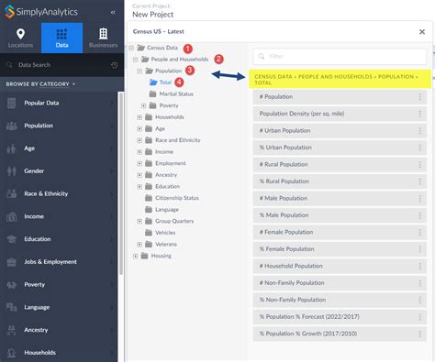Expand the Veterans tree folder
Screen dimensions: 435x362
pyautogui.click(x=139, y=245)
